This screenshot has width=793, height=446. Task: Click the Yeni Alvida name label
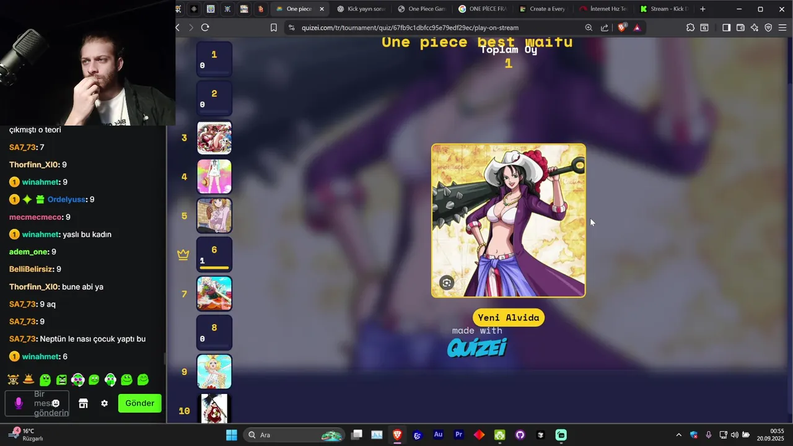pos(509,318)
